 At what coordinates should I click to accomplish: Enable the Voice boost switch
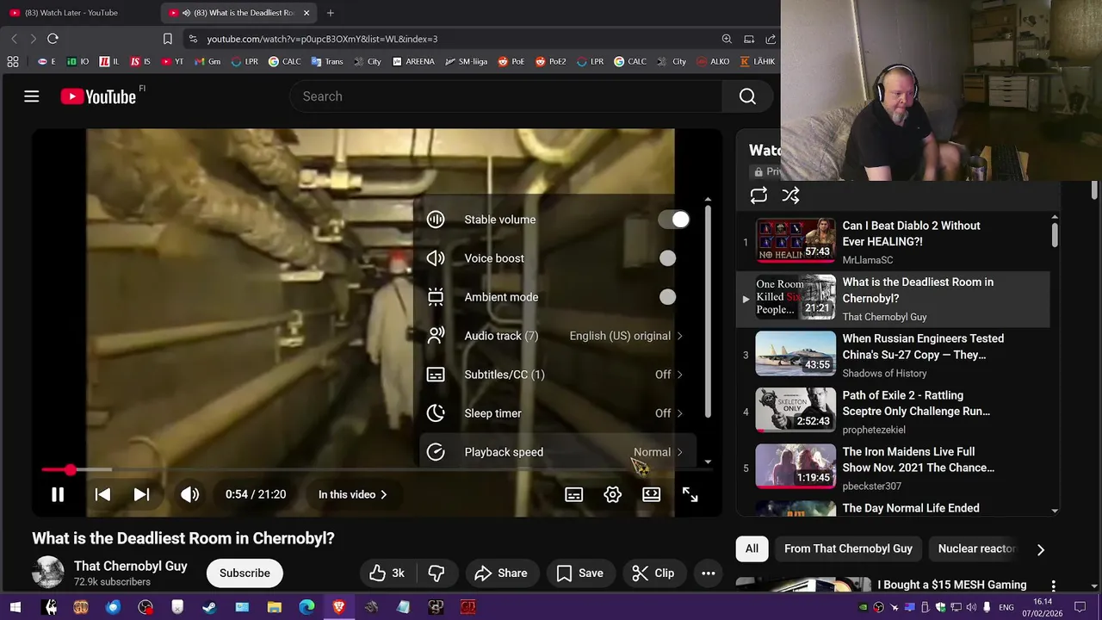(667, 258)
